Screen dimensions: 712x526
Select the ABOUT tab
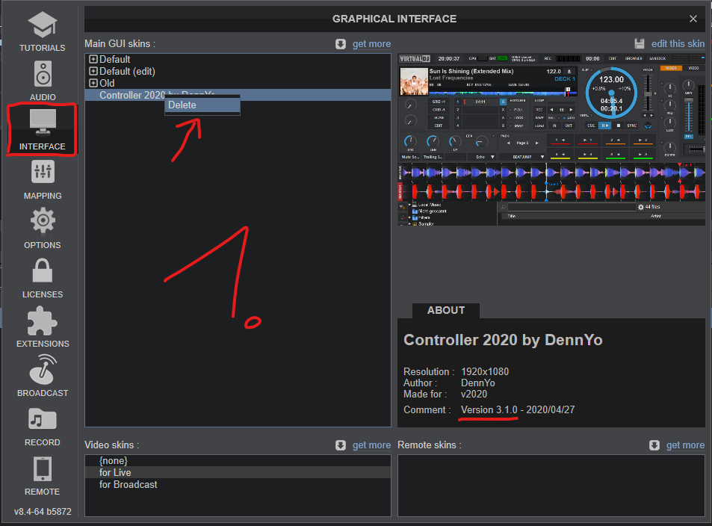(446, 310)
